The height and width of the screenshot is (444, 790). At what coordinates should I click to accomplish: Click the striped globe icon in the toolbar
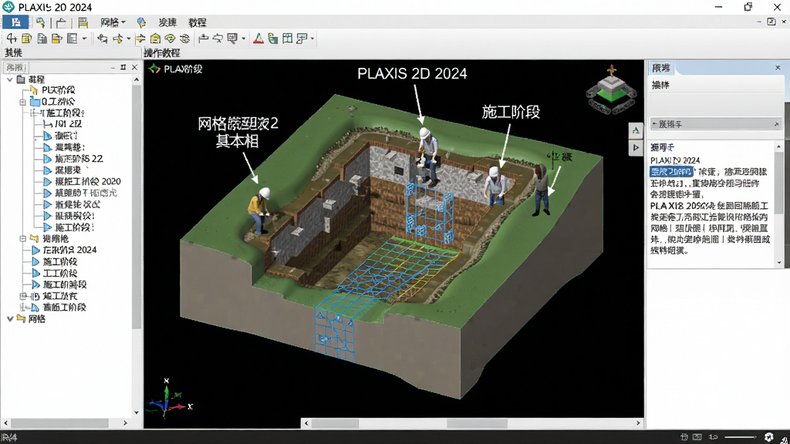tap(185, 39)
